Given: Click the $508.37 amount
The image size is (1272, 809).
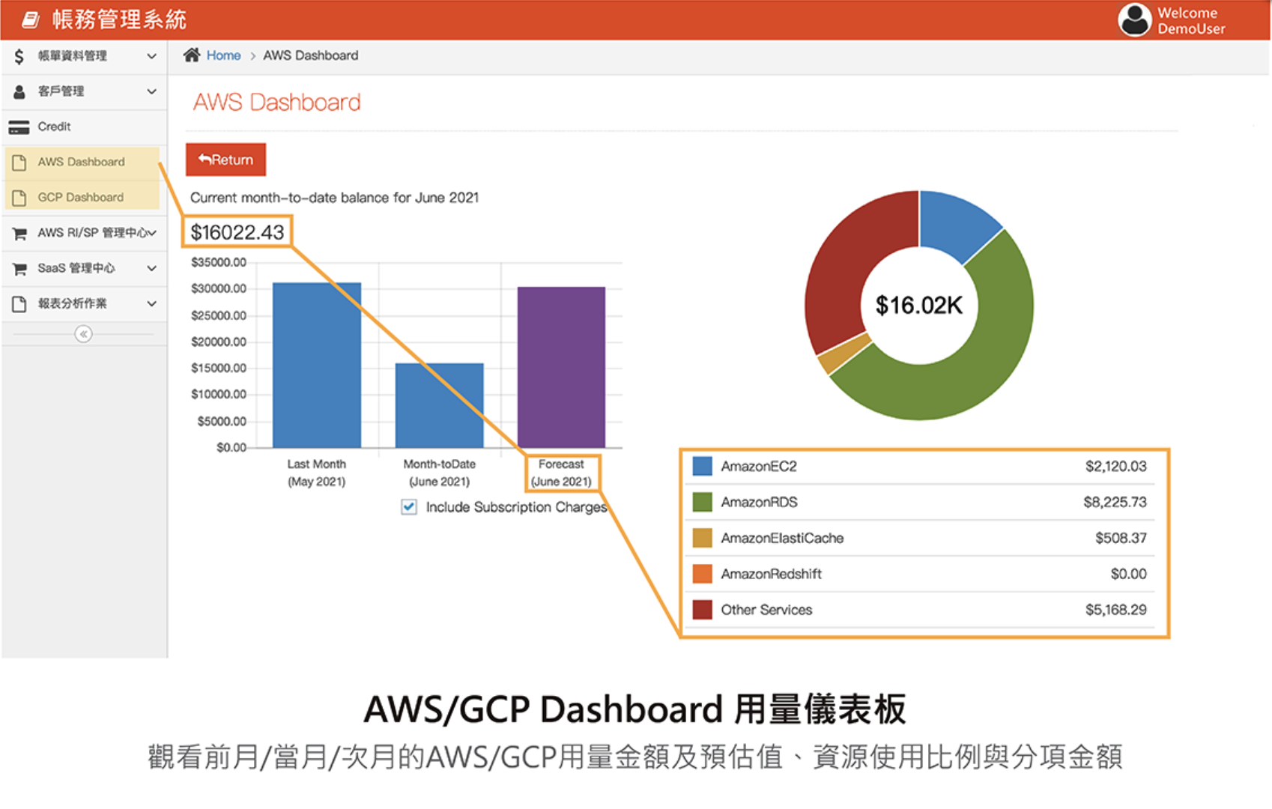Looking at the screenshot, I should pyautogui.click(x=1121, y=538).
